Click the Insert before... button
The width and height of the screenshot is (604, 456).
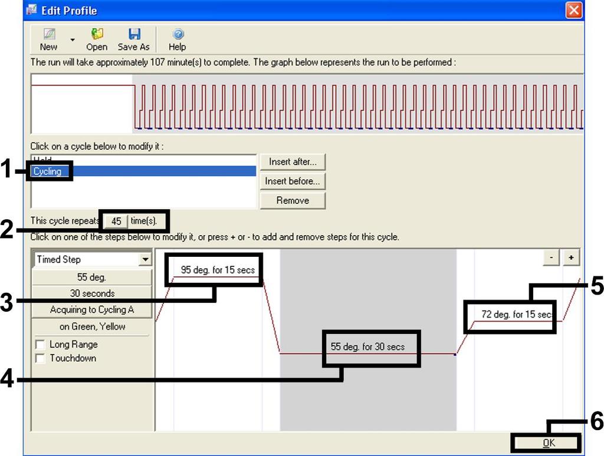(x=293, y=181)
